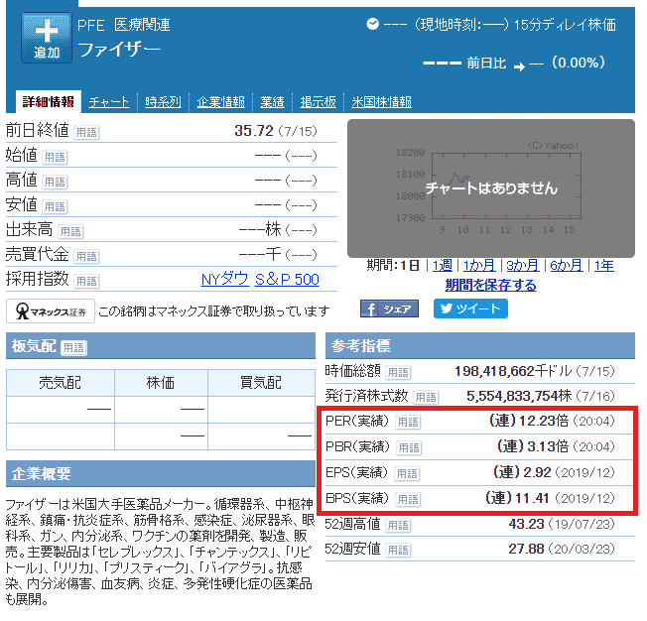Viewport: 647px width, 621px height.
Task: Click the greyed-out chart thumbnail
Action: [x=491, y=188]
